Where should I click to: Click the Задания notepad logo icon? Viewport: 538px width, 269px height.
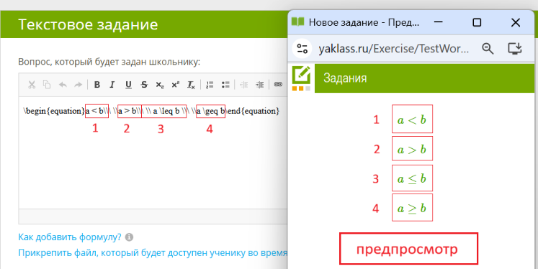pos(301,78)
